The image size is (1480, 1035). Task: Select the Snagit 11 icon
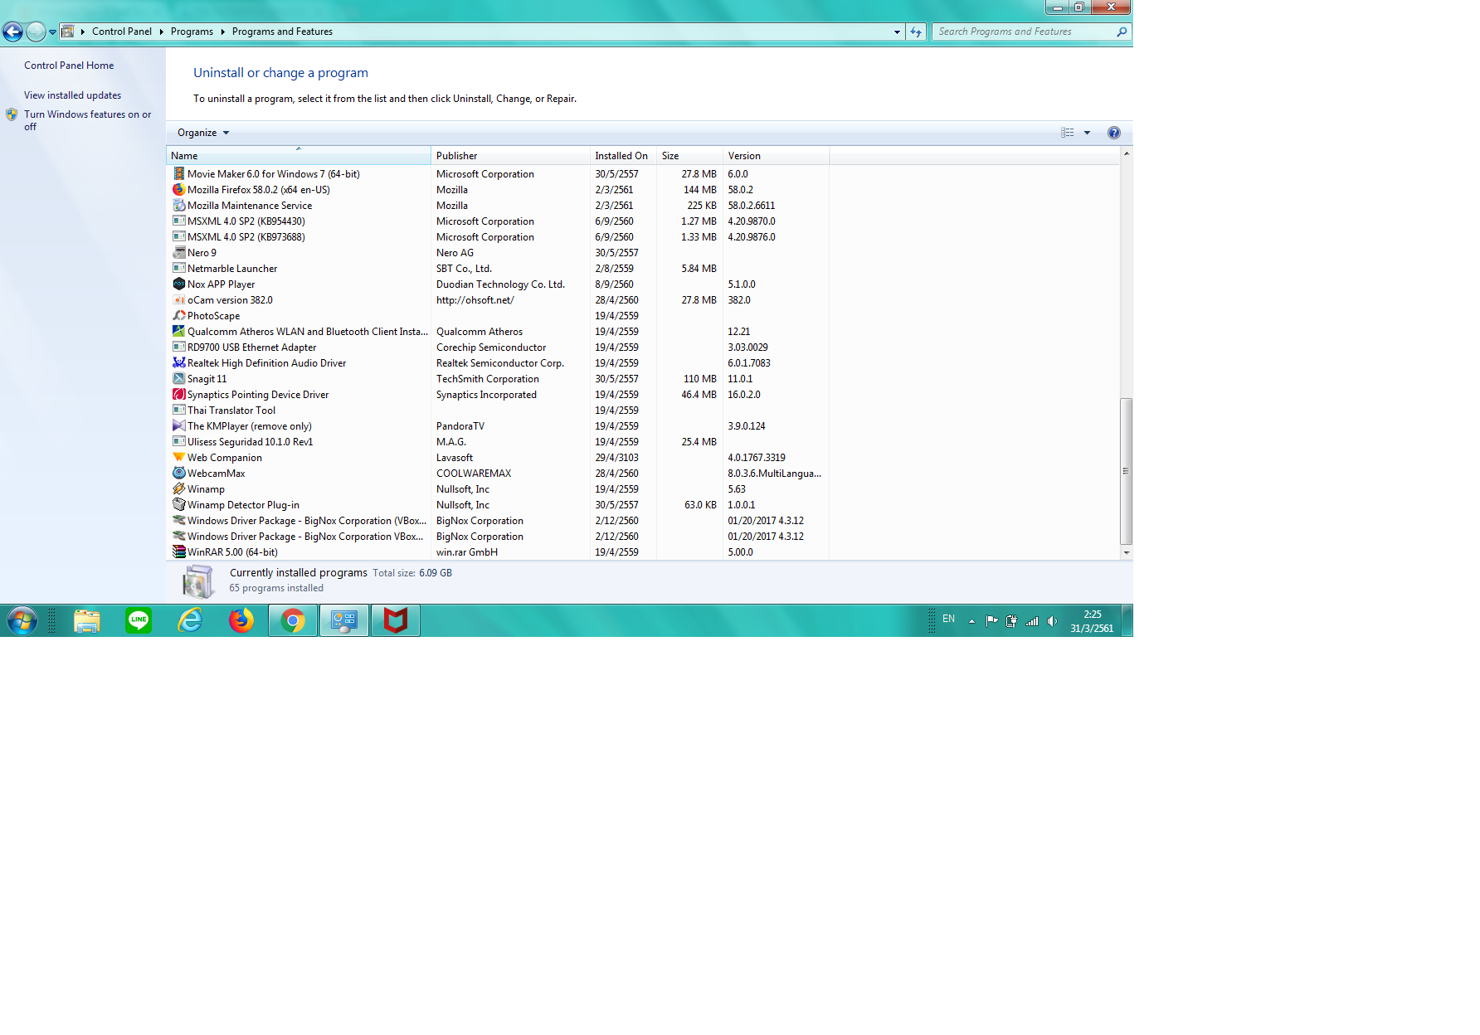pos(178,379)
